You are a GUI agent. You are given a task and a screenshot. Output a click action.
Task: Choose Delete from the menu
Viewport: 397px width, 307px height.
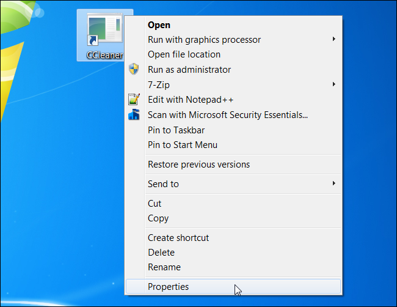(161, 252)
